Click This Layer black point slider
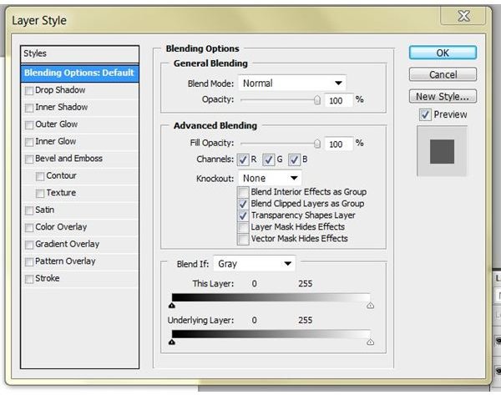The height and width of the screenshot is (395, 501). 172,306
